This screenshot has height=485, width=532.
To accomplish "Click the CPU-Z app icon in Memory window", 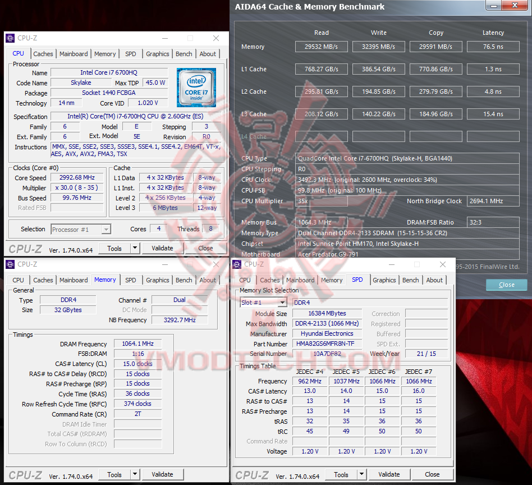I will [x=10, y=264].
